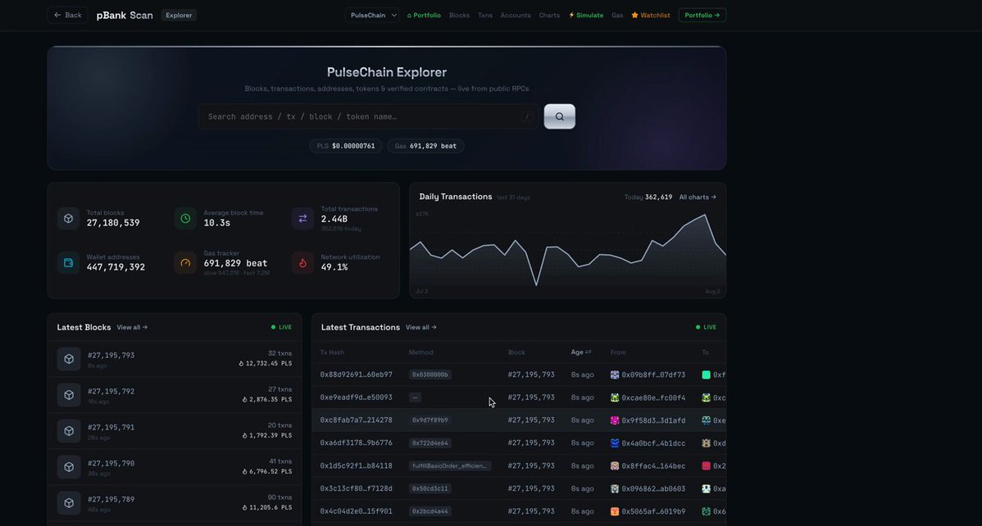Click the PLS $0.00000761 price chip

[346, 146]
